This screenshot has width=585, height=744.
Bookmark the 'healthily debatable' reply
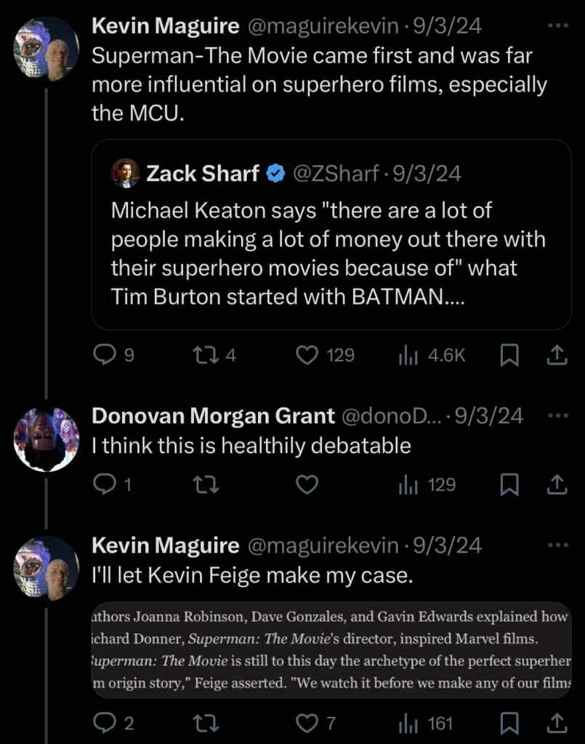pos(509,484)
